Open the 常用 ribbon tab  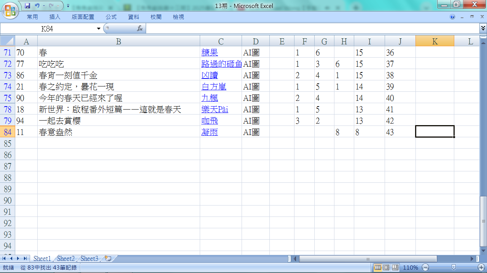32,17
